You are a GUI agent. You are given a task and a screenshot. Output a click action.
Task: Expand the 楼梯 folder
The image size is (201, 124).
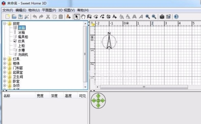(5, 64)
